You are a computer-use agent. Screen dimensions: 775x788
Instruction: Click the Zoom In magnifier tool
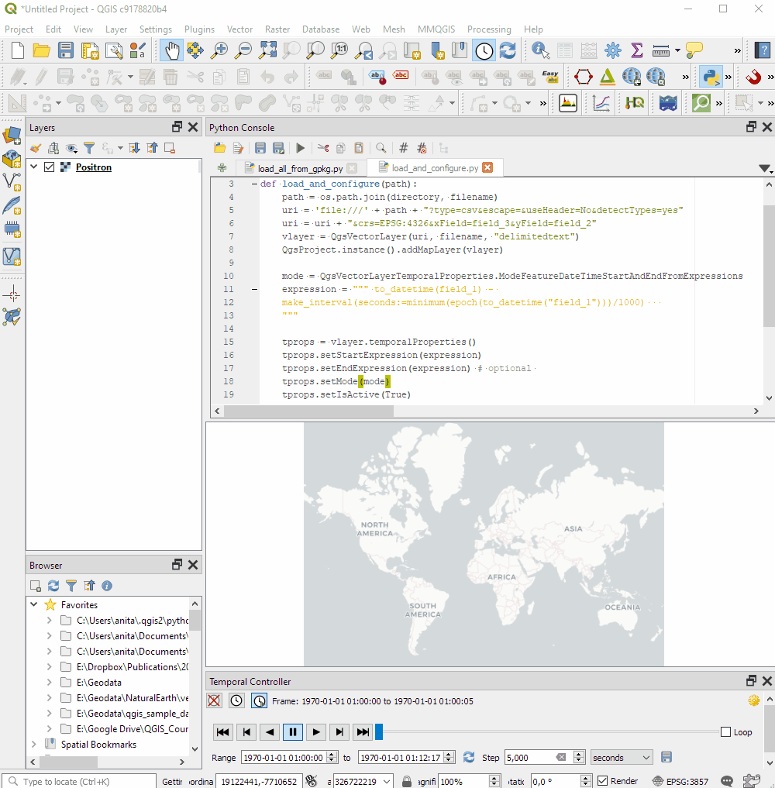(219, 51)
